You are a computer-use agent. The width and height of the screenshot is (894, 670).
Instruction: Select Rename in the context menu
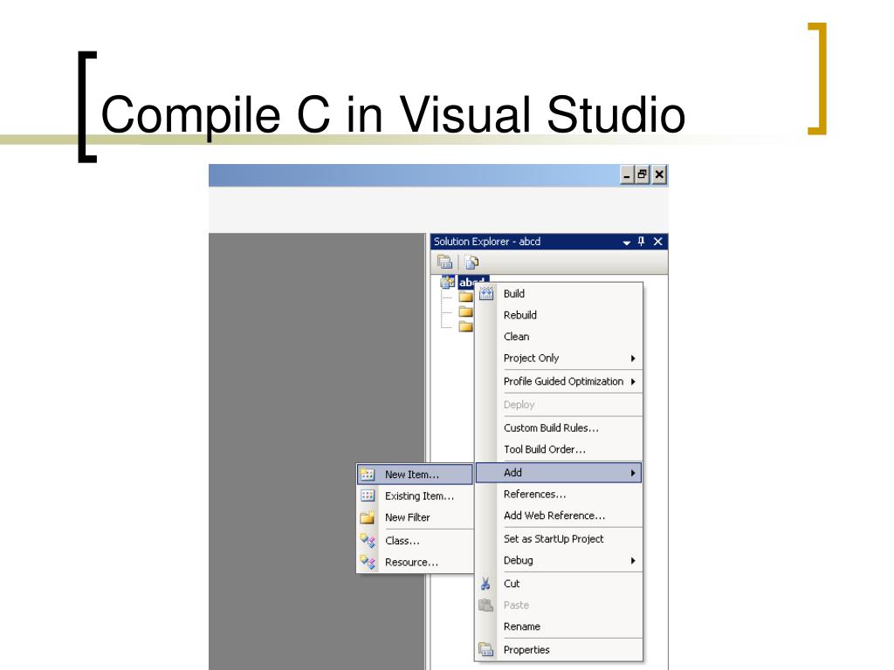click(x=559, y=626)
